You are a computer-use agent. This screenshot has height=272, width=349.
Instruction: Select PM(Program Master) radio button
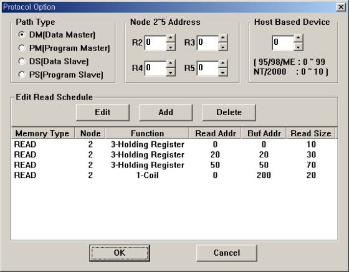coord(22,48)
